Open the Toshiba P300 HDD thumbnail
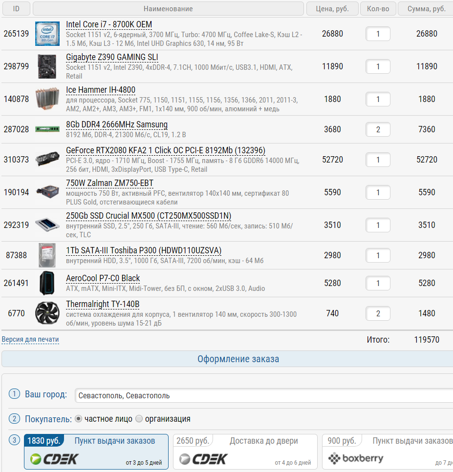 [47, 255]
